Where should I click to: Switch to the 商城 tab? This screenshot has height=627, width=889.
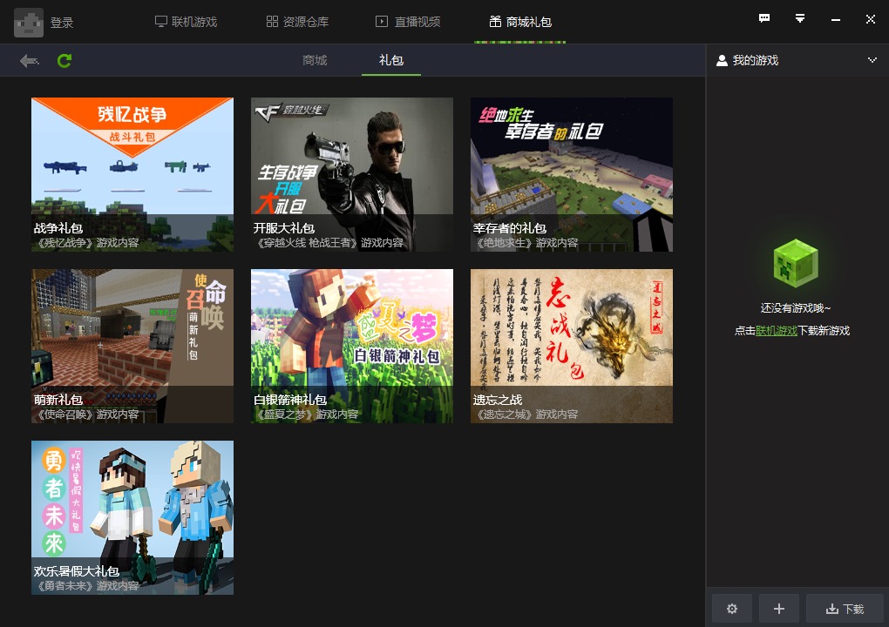[x=315, y=60]
